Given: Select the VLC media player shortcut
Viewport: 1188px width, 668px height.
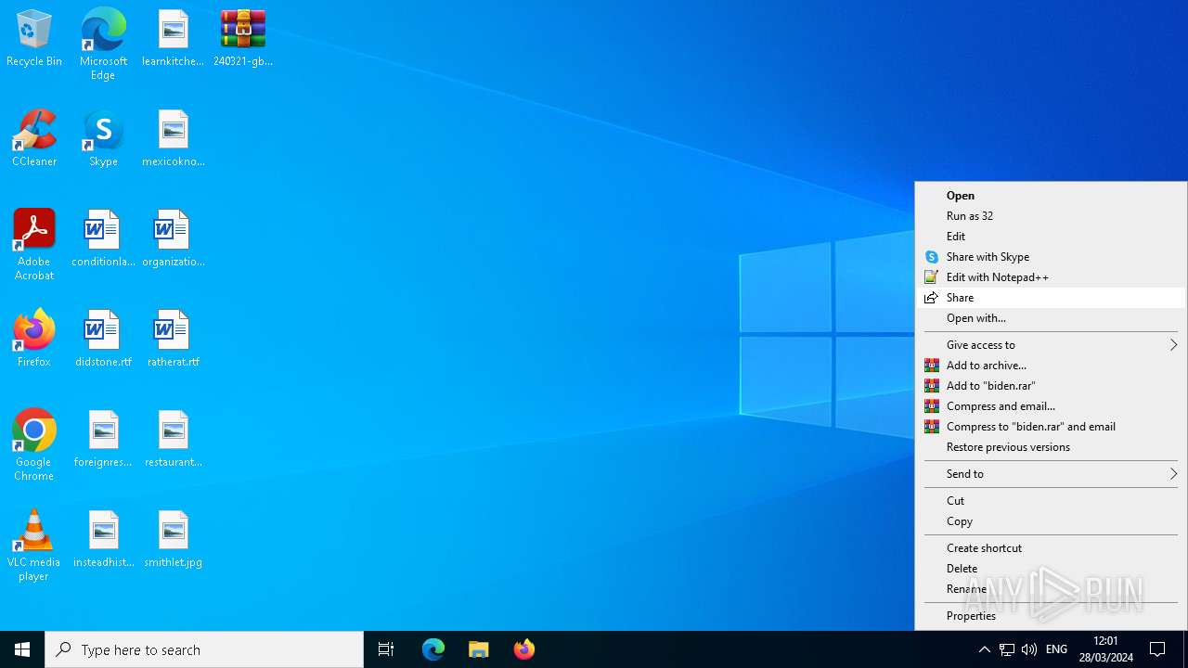Looking at the screenshot, I should tap(34, 546).
